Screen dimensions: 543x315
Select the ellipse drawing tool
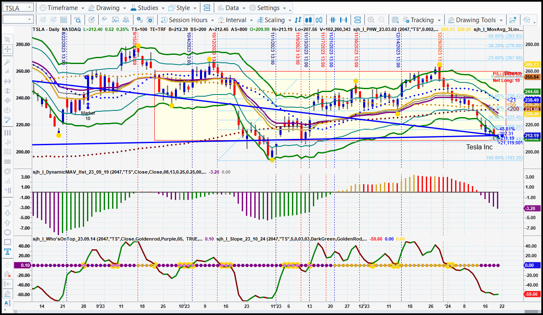[7, 232]
